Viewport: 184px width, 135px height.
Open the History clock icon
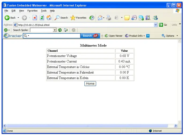click(x=92, y=18)
